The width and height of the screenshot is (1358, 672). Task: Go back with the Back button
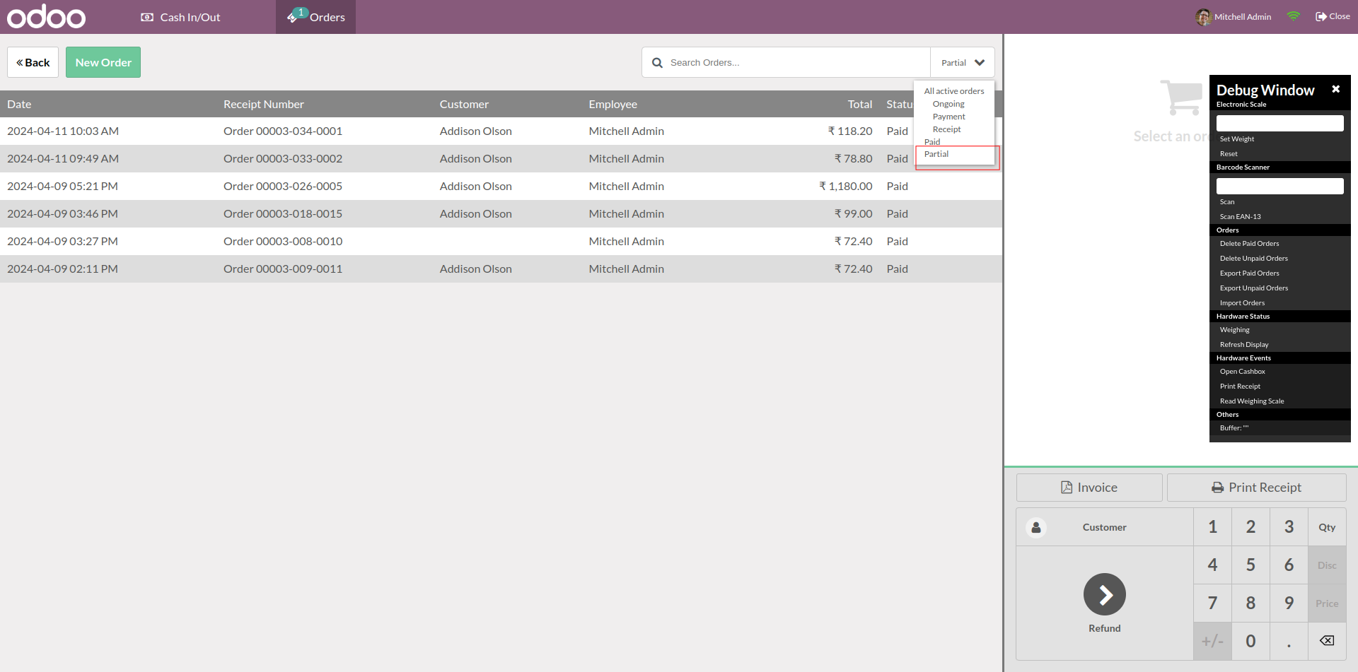coord(33,62)
